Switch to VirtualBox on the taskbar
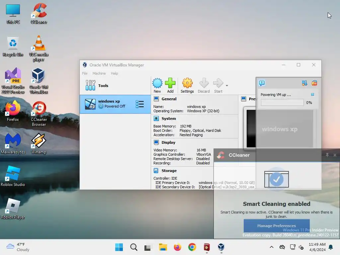Viewport: 340px width, 255px height. click(221, 247)
